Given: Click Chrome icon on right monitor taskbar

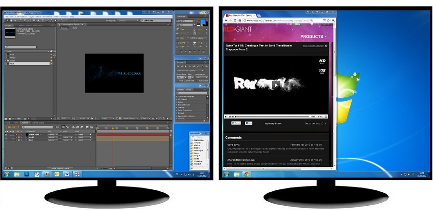Looking at the screenshot, I should coord(247,174).
